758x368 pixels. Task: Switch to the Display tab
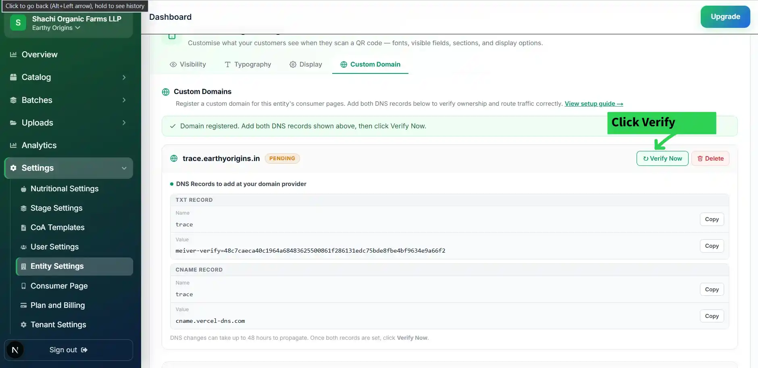point(306,65)
